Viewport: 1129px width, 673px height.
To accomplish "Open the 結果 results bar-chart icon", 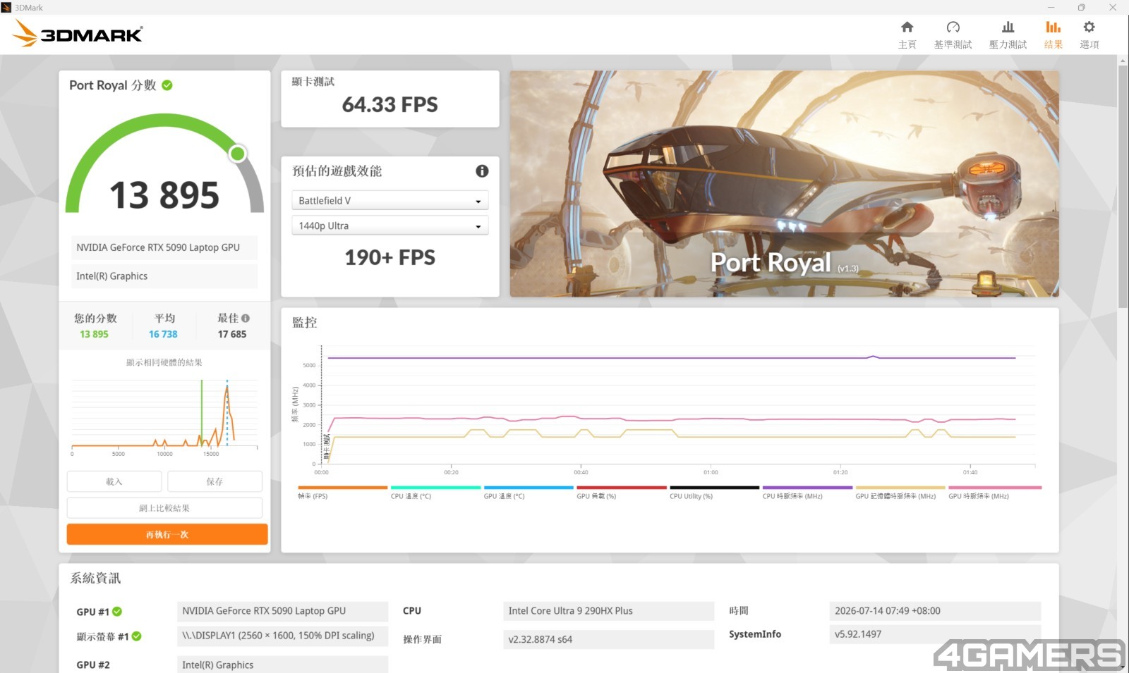I will tap(1053, 27).
